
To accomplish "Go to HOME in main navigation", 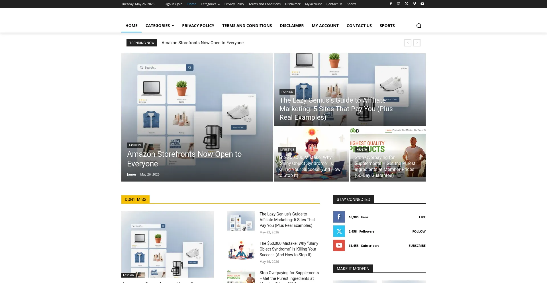I will (131, 26).
